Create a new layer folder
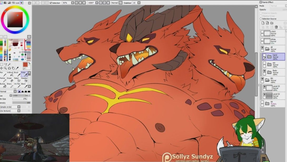This screenshot has height=162, width=287. [272, 23]
